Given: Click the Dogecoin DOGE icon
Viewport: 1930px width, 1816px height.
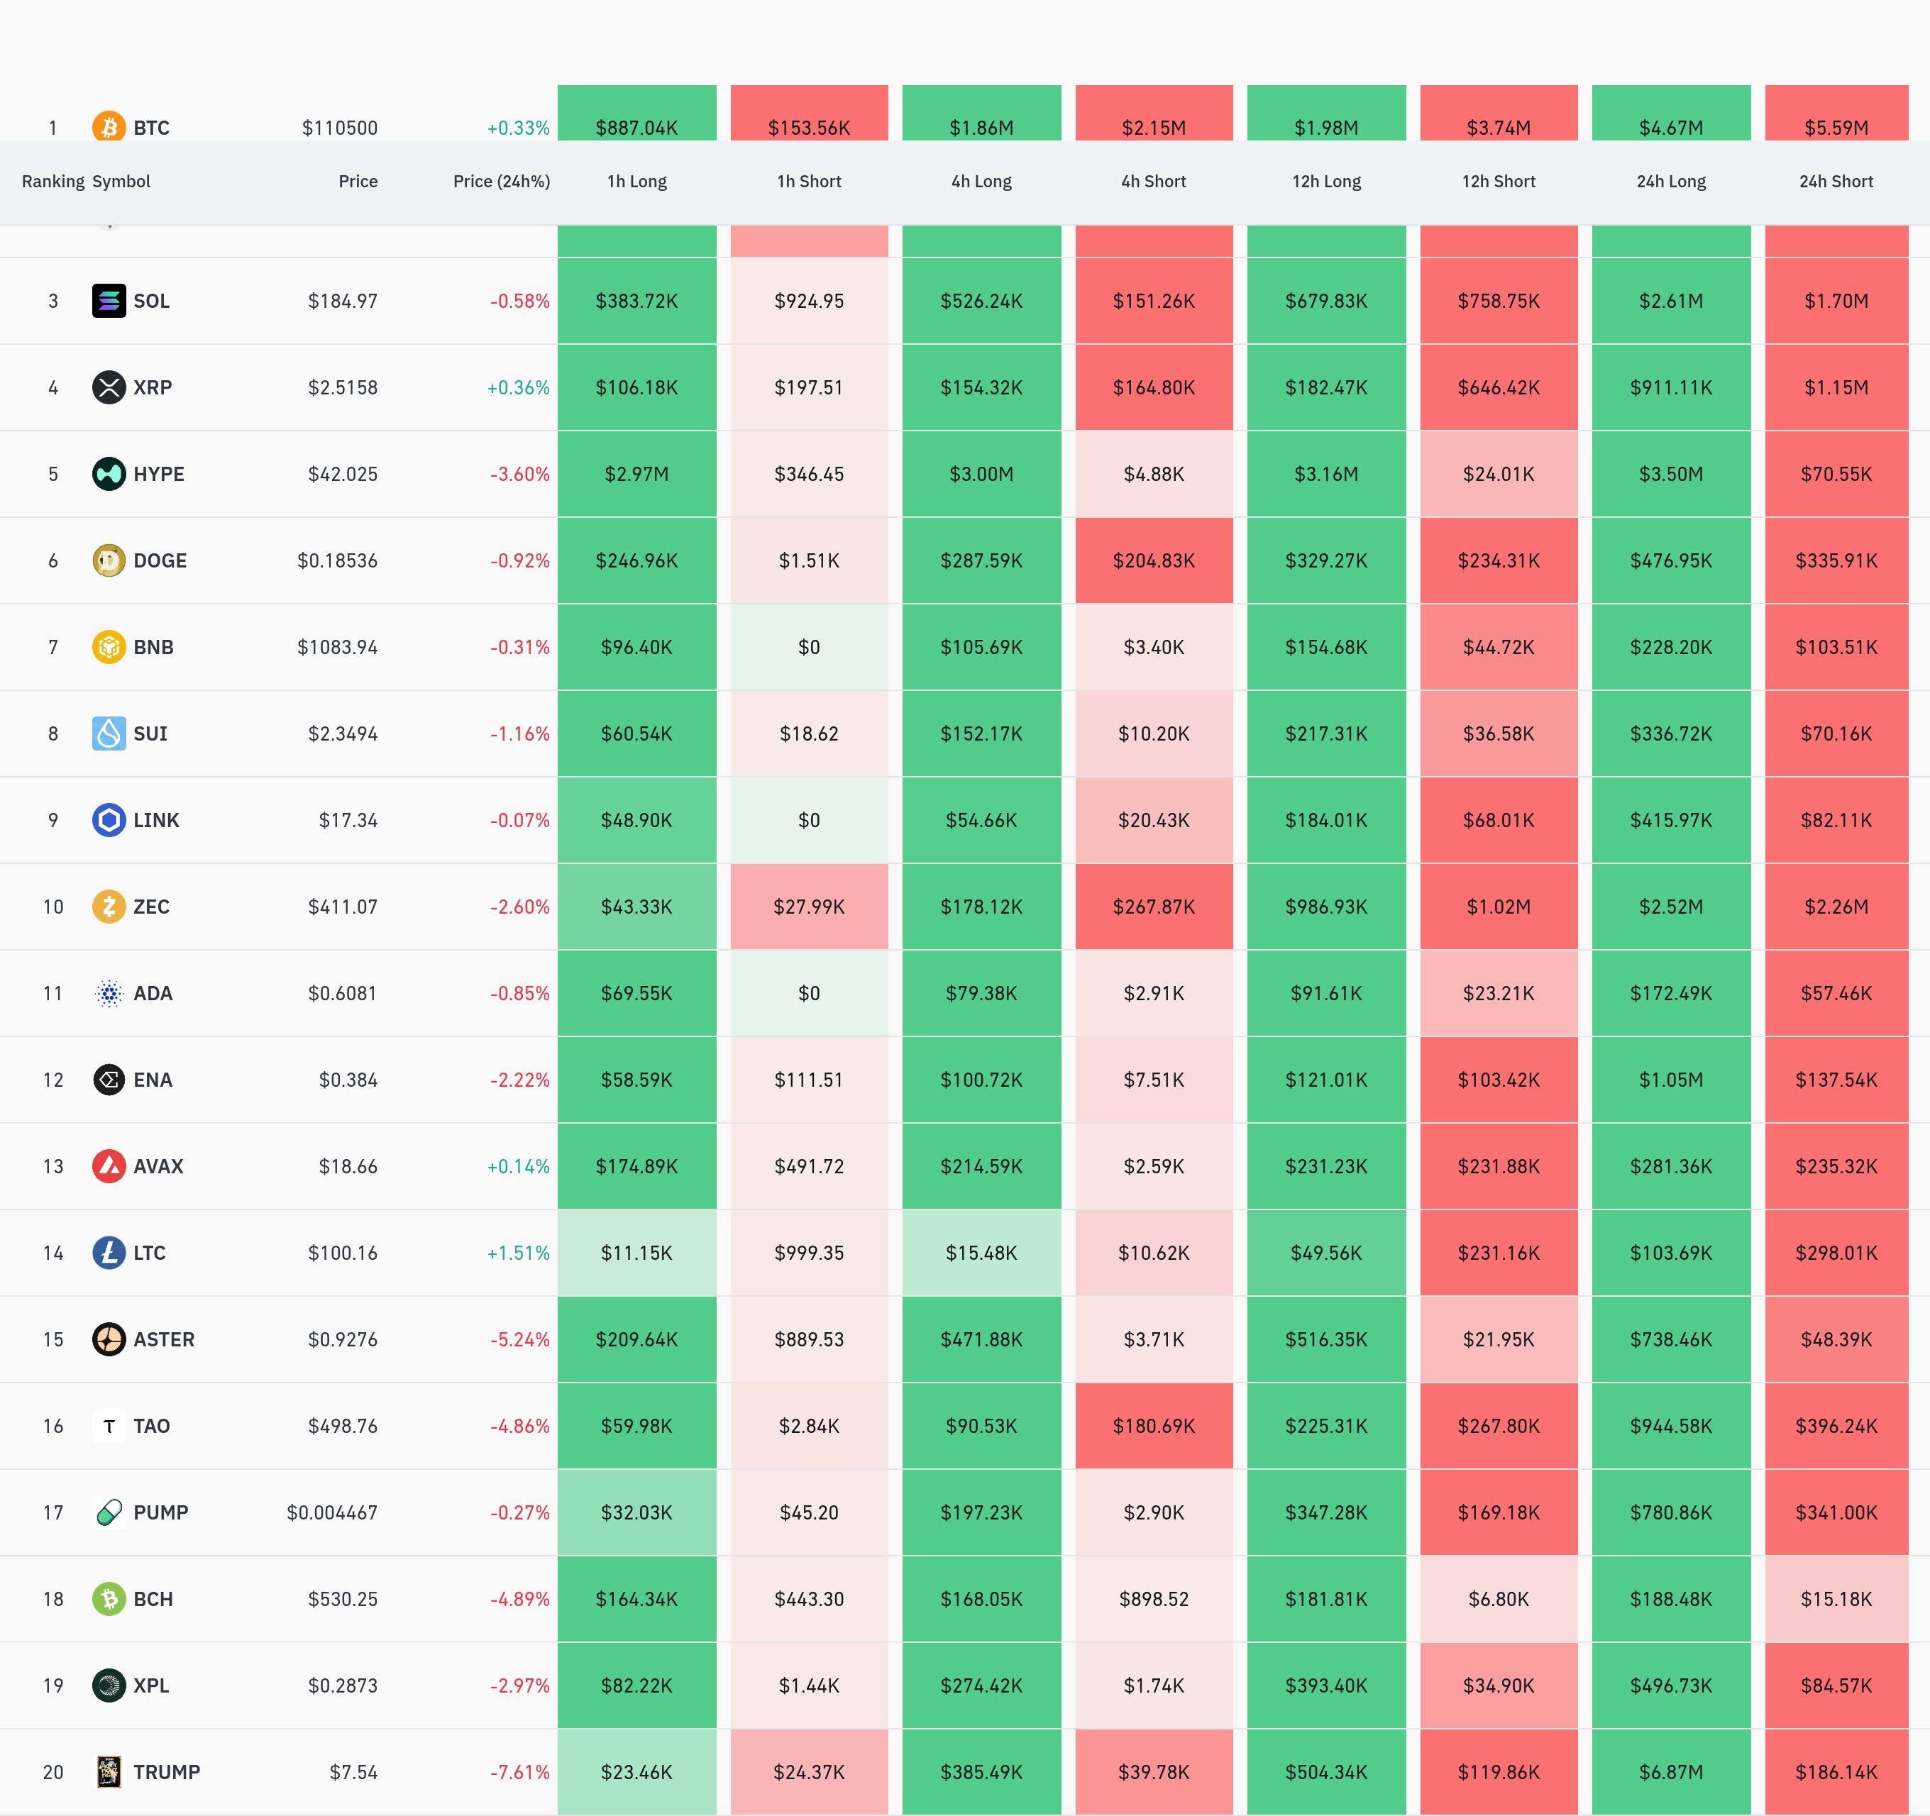Looking at the screenshot, I should 109,560.
